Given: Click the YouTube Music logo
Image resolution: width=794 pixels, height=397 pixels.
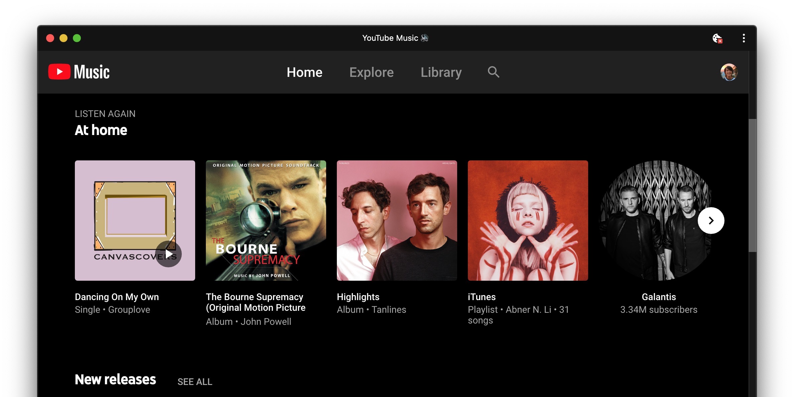Looking at the screenshot, I should coord(79,72).
